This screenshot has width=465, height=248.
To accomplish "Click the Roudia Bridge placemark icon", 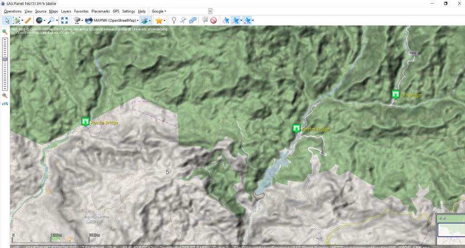I will [85, 122].
